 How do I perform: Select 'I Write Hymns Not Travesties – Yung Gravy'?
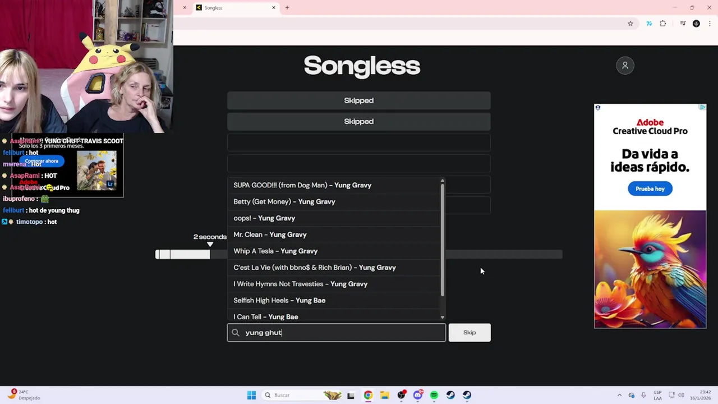[334, 284]
